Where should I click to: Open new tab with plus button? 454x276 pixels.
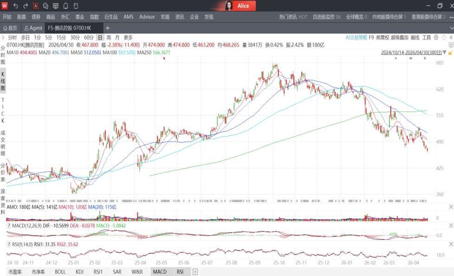coord(108,28)
